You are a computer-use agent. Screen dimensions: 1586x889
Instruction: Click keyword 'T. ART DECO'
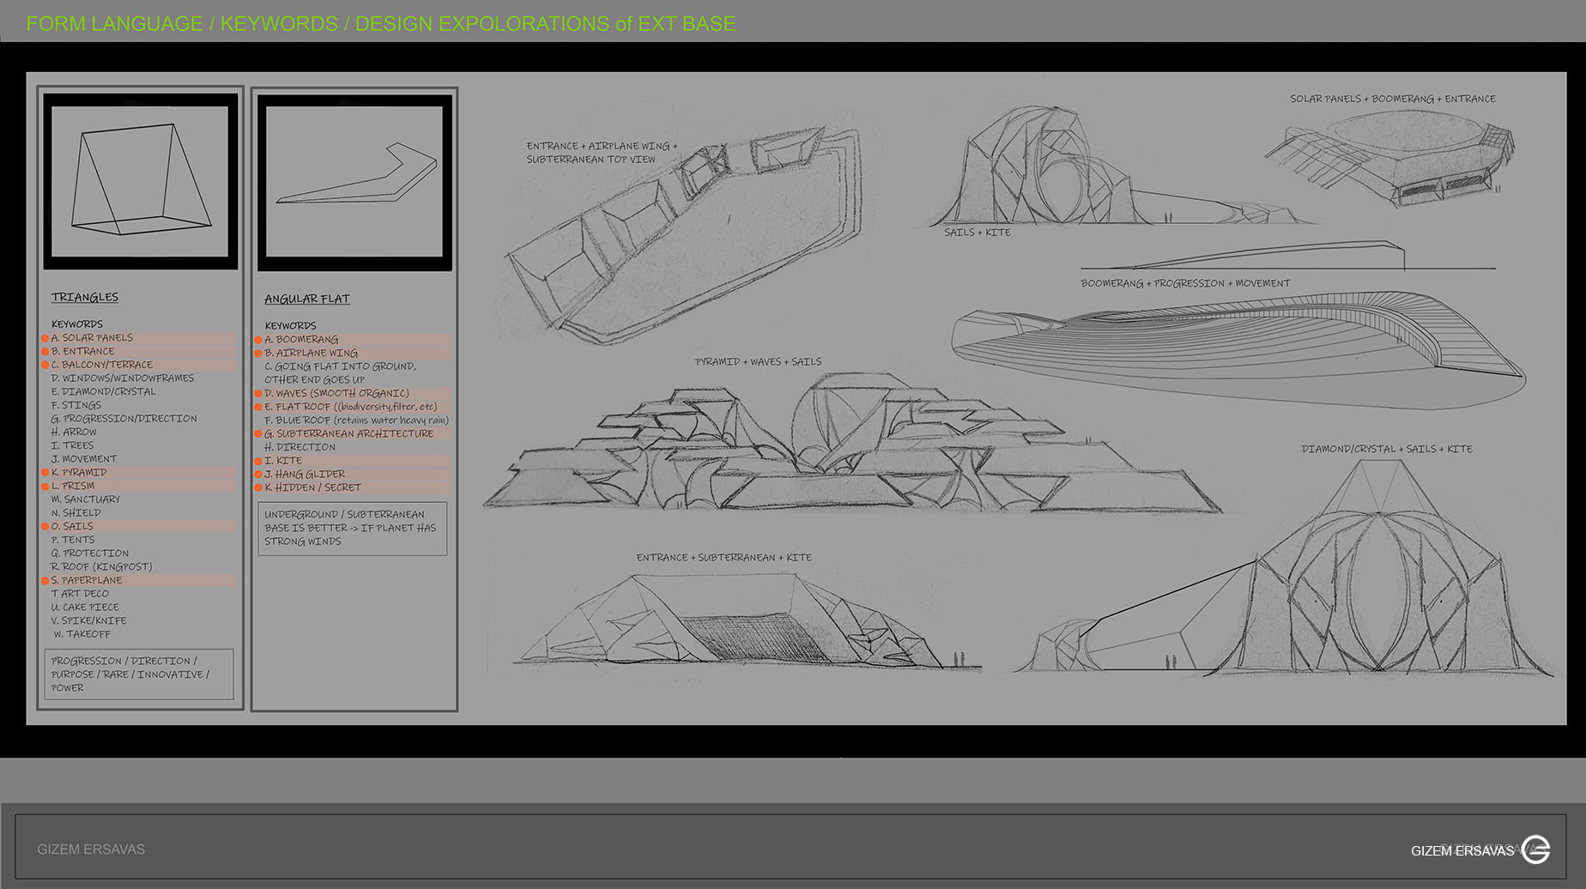tap(80, 594)
